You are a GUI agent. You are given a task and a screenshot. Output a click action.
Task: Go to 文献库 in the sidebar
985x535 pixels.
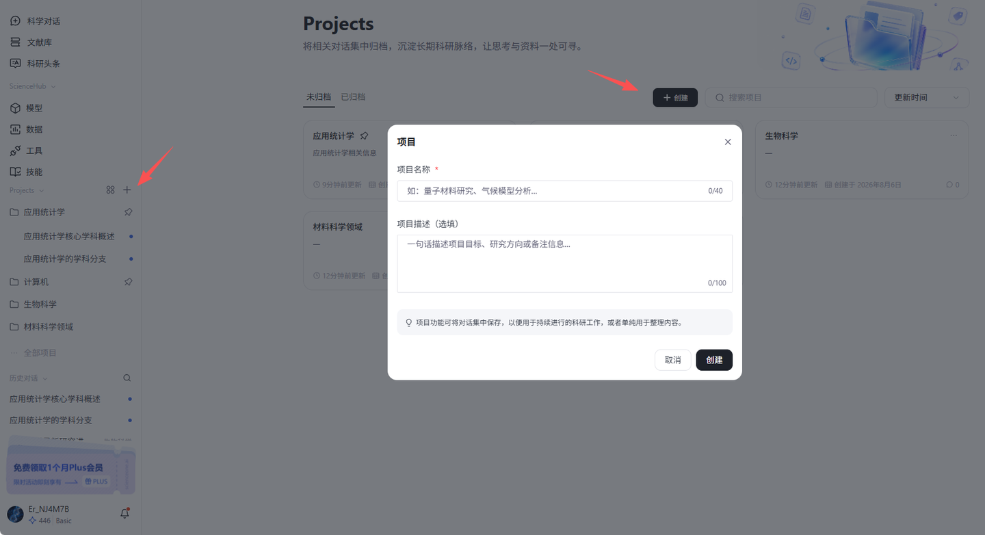tap(31, 42)
